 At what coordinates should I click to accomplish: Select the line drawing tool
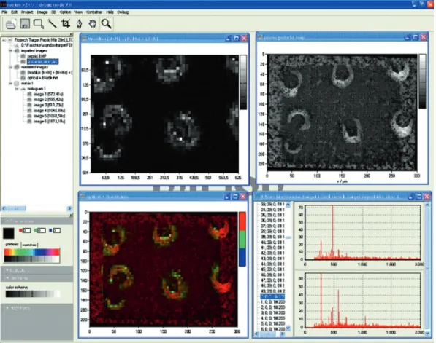pos(52,24)
